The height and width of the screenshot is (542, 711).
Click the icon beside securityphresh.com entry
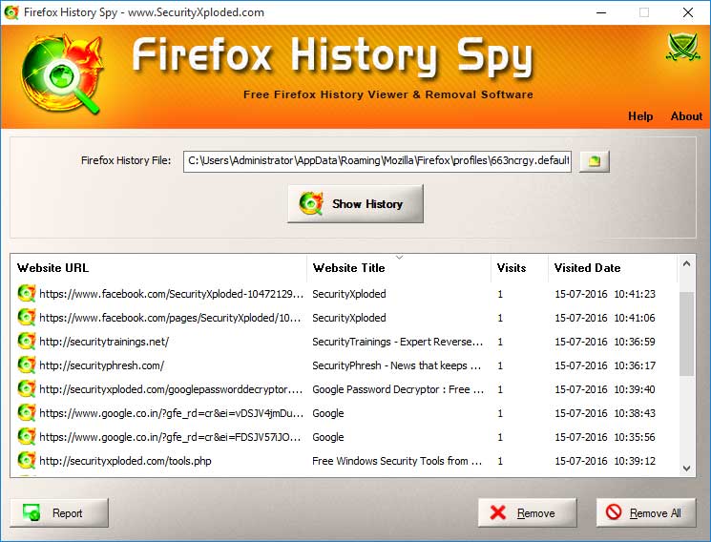pyautogui.click(x=27, y=365)
